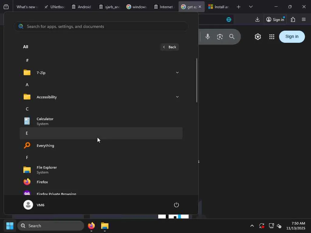311x233 pixels.
Task: Click the Firefox account Sign in button
Action: click(x=275, y=19)
